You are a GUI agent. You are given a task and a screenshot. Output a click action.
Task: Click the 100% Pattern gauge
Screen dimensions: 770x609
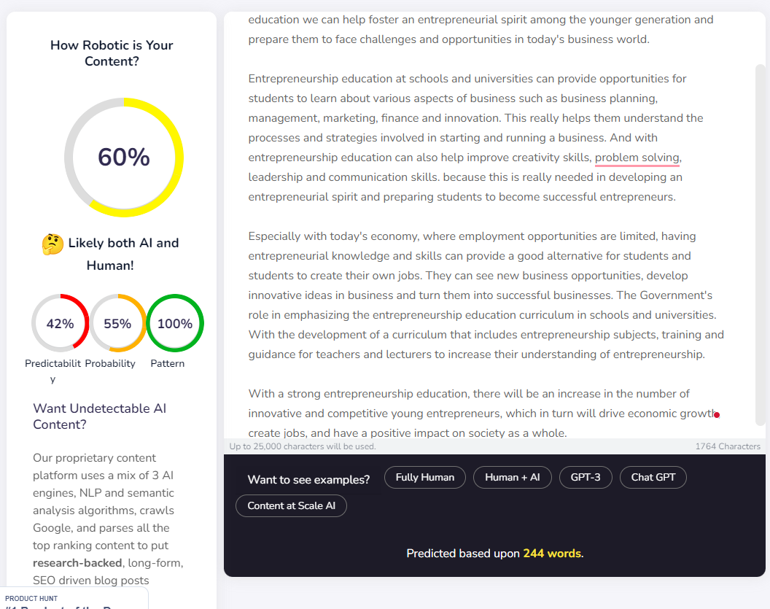coord(175,323)
